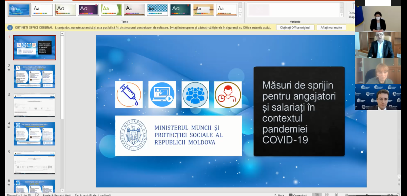The width and height of the screenshot is (407, 196).
Task: Select video tile of masked woman with flag
Action: [x=378, y=19]
